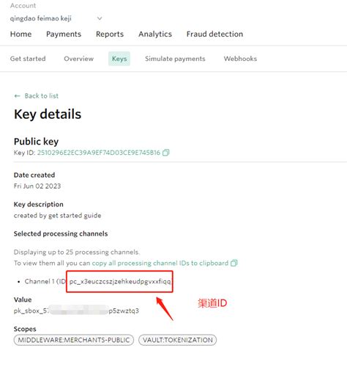Expand the qingdao feimao keji account dropdown

(100, 18)
